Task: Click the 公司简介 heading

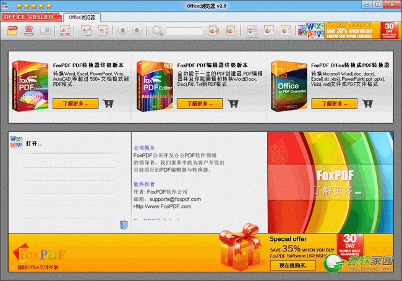Action: (144, 148)
